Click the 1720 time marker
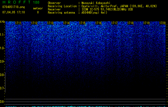This screenshot has height=107, width=168. [x=163, y=23]
